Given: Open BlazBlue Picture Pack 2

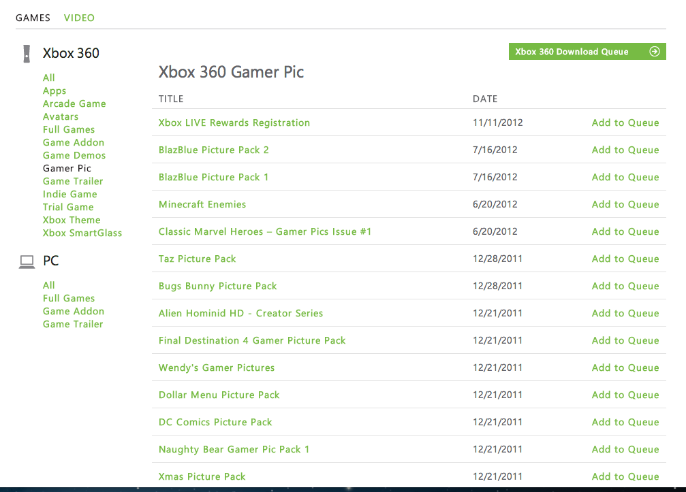Looking at the screenshot, I should [213, 150].
